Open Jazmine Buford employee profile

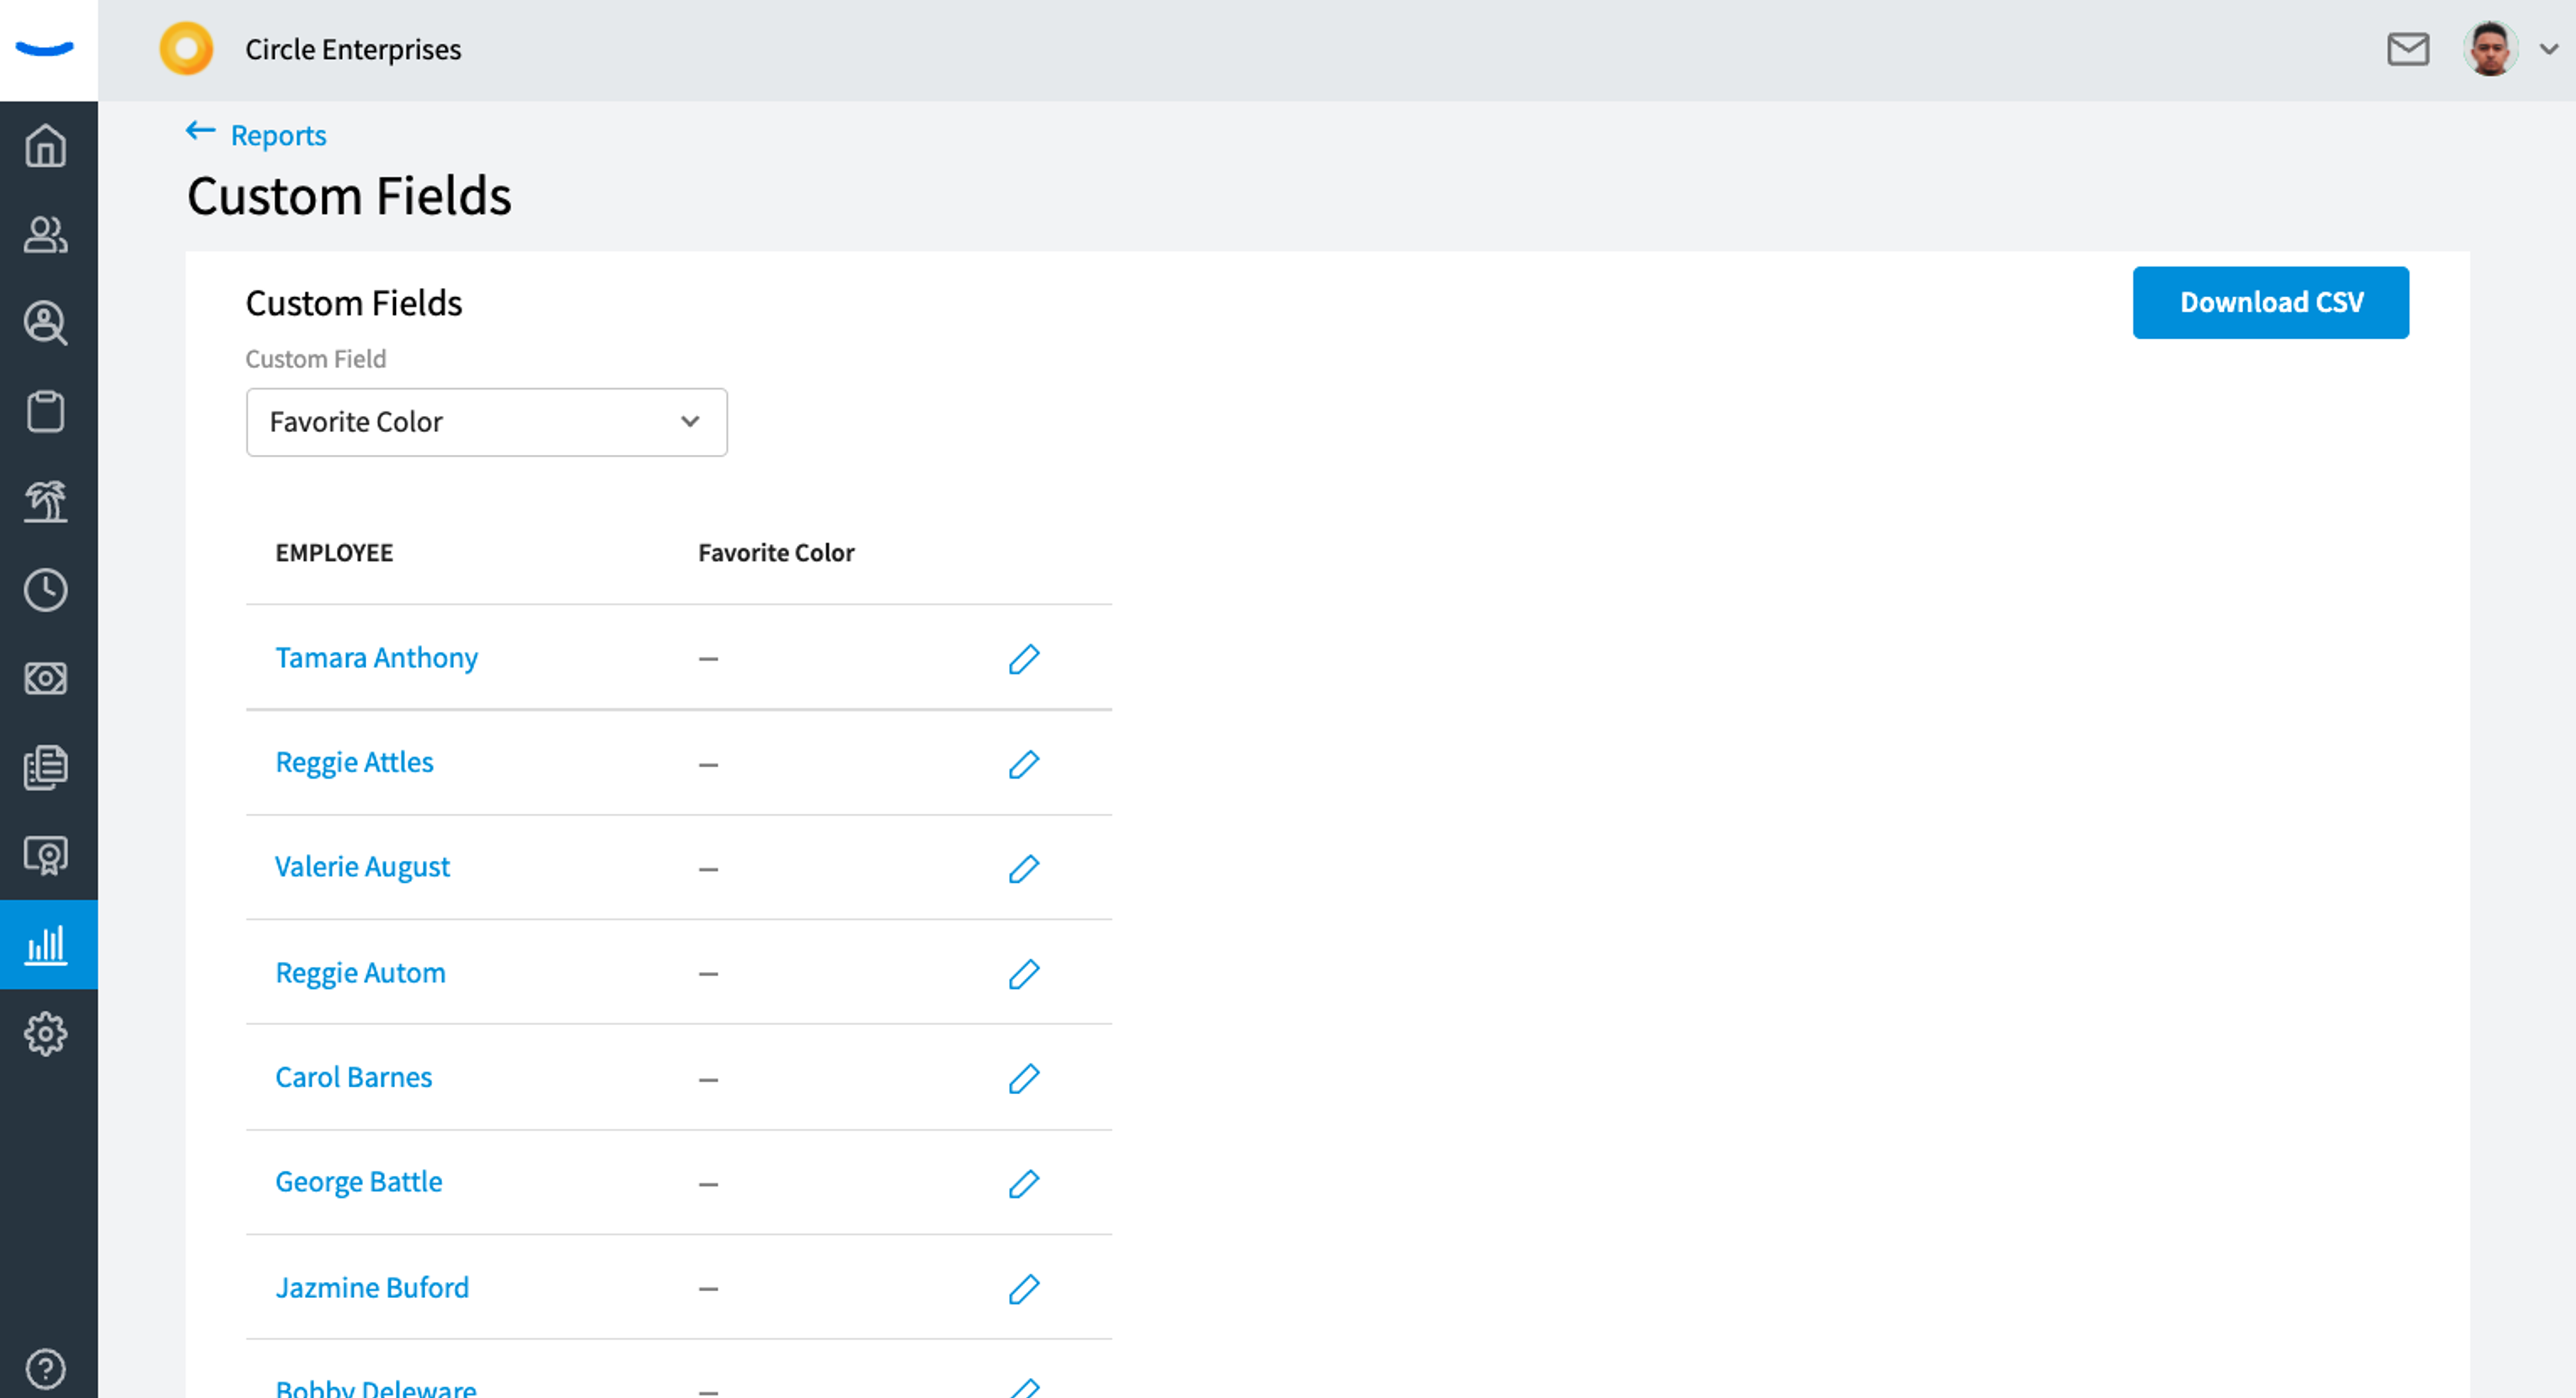point(372,1287)
